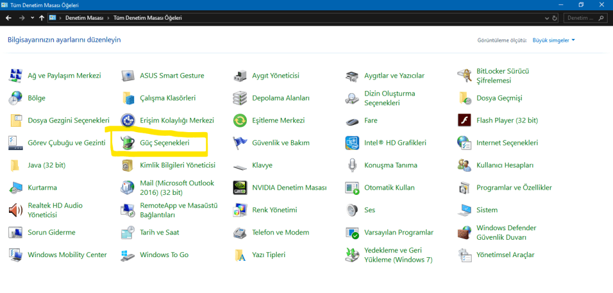Viewport: 613px width, 293px height.
Task: Open the Ses speaker icon
Action: pyautogui.click(x=352, y=210)
